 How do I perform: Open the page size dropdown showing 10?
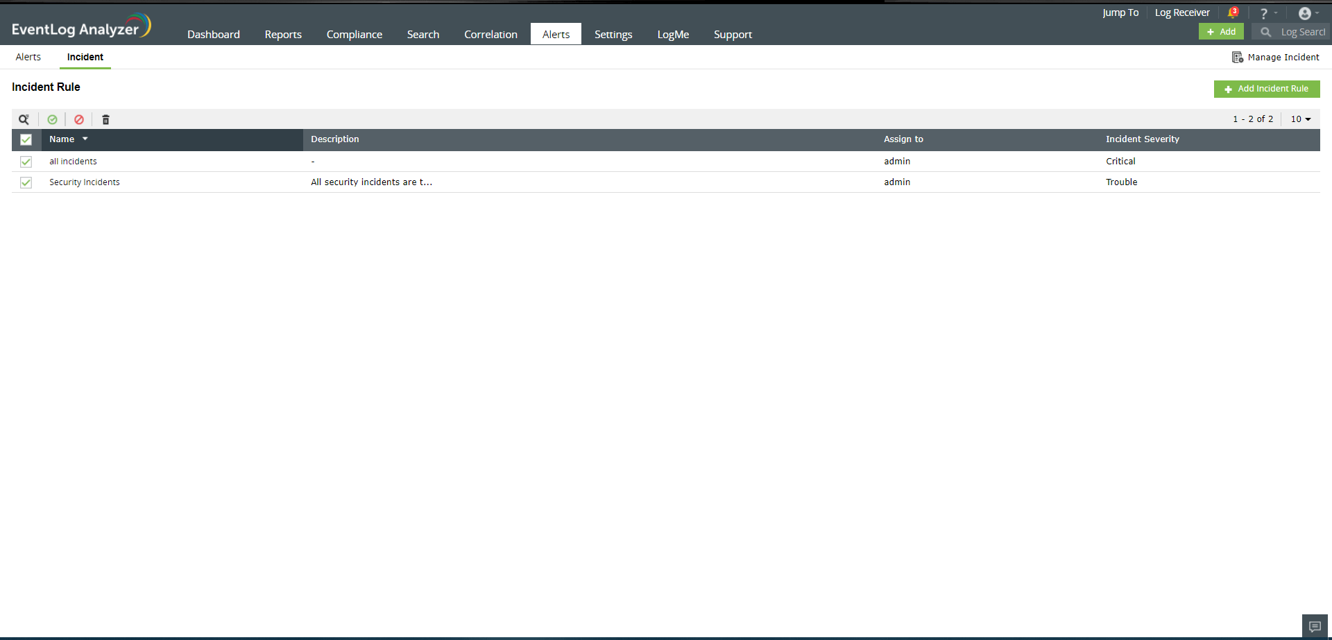[x=1299, y=119]
